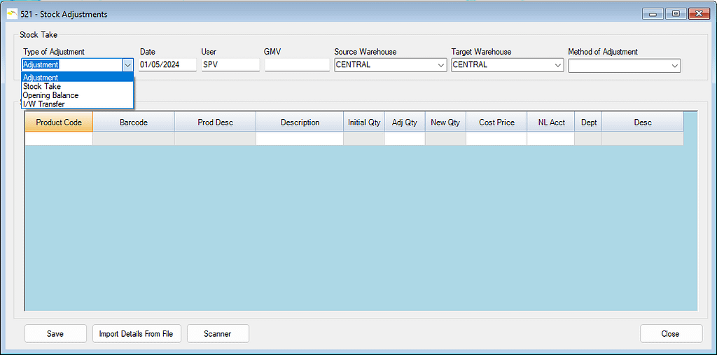Select Adjustment option in the open list
The width and height of the screenshot is (717, 355).
coord(41,78)
